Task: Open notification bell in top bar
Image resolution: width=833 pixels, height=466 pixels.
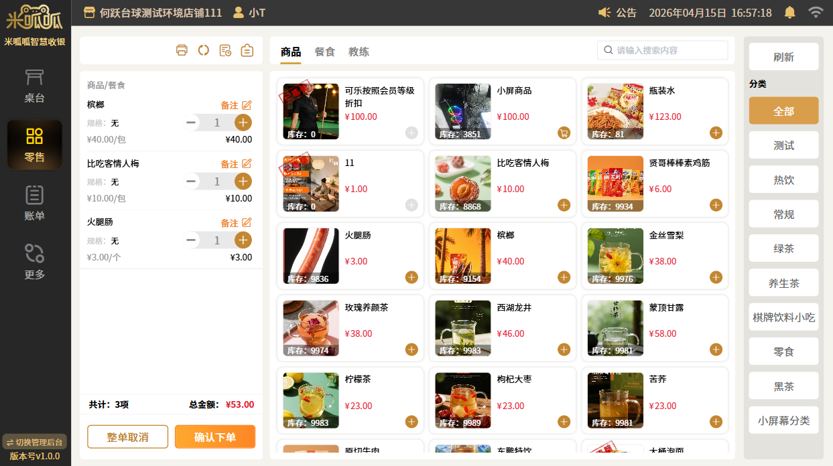Action: point(790,13)
